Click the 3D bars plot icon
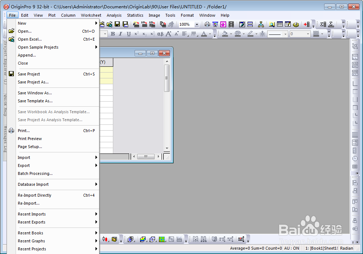 pos(131,239)
